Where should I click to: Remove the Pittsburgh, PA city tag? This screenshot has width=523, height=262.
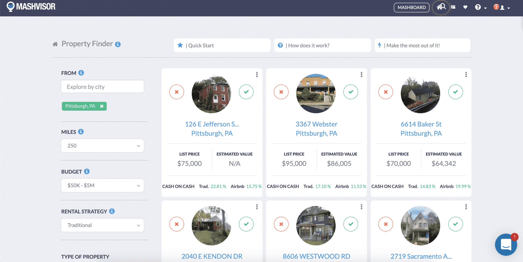102,106
